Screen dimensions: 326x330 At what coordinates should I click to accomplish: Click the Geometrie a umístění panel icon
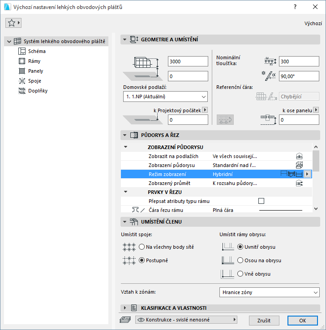tap(134, 40)
